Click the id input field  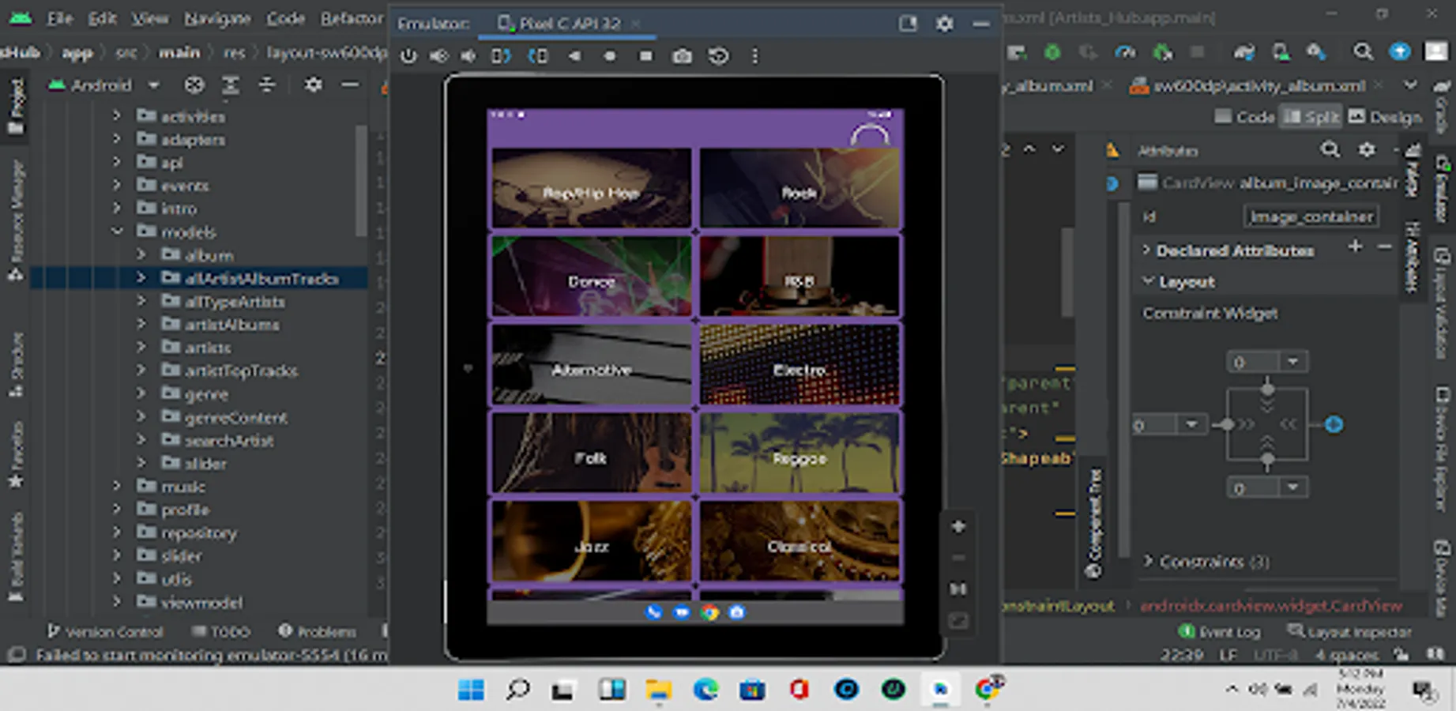1311,216
